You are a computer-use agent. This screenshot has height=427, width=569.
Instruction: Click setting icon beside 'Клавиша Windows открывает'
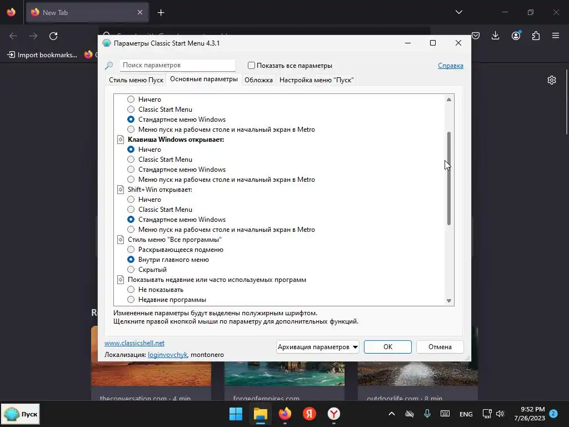tap(121, 140)
